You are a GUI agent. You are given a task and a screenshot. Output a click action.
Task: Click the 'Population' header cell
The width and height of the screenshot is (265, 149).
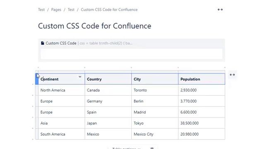click(202, 79)
